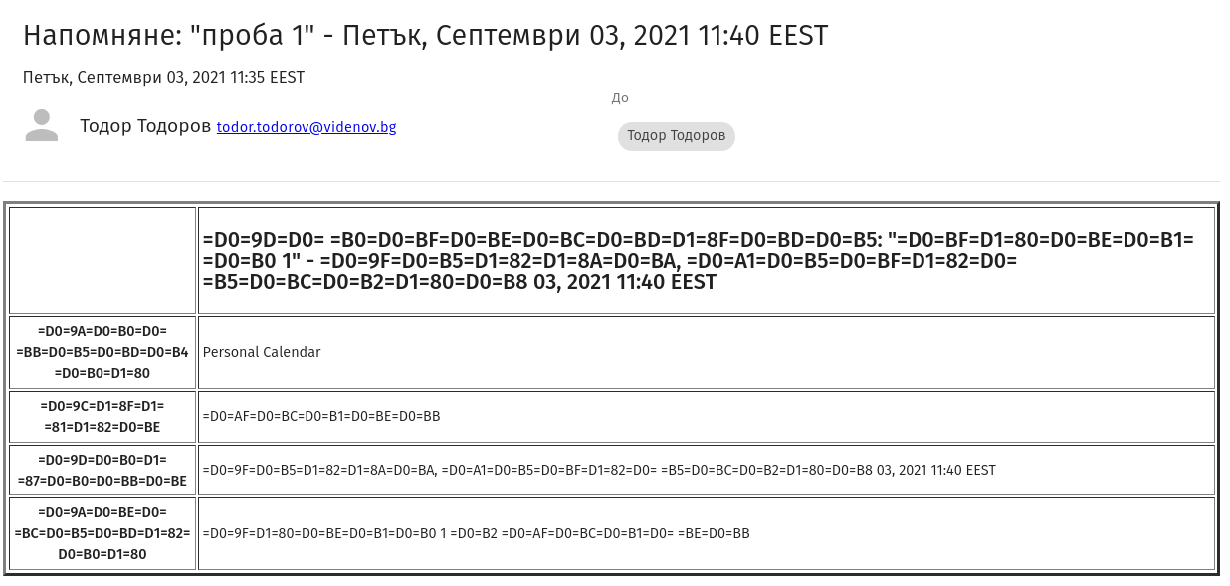Open the todor.todorov@videnov.bg email link

tap(307, 127)
